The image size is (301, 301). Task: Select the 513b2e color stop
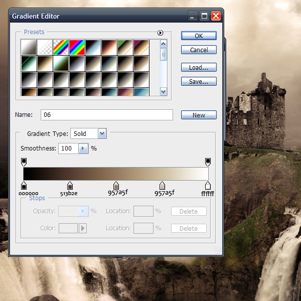click(70, 186)
